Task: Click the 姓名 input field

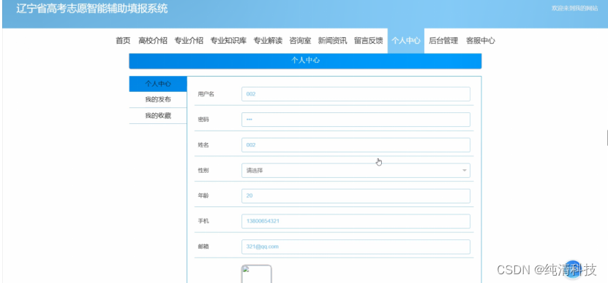Action: pos(356,145)
